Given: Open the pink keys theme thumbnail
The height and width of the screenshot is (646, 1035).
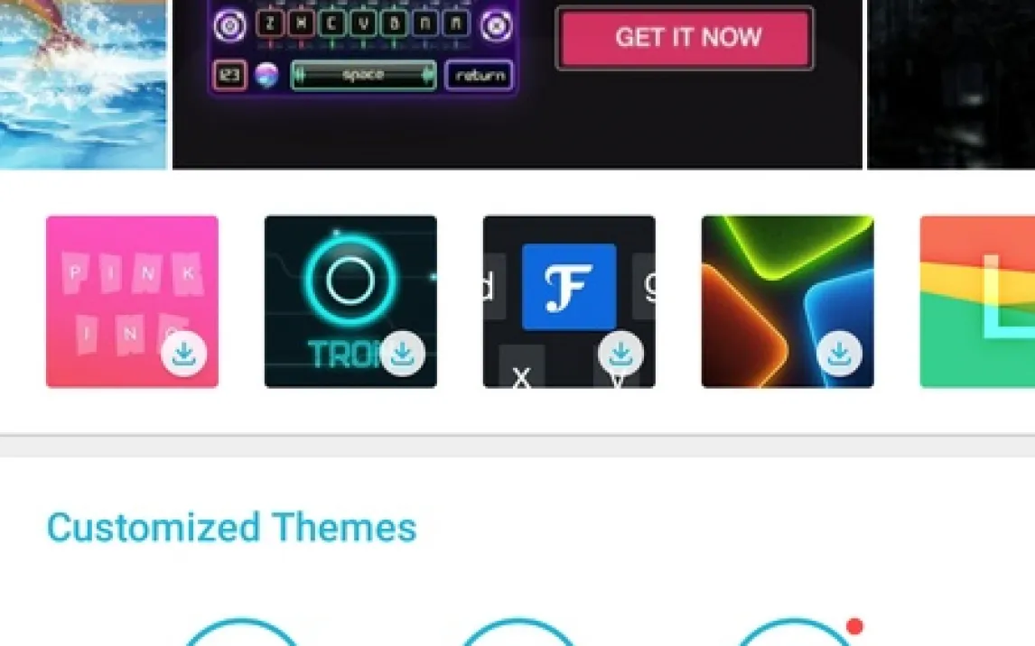Looking at the screenshot, I should pyautogui.click(x=132, y=301).
